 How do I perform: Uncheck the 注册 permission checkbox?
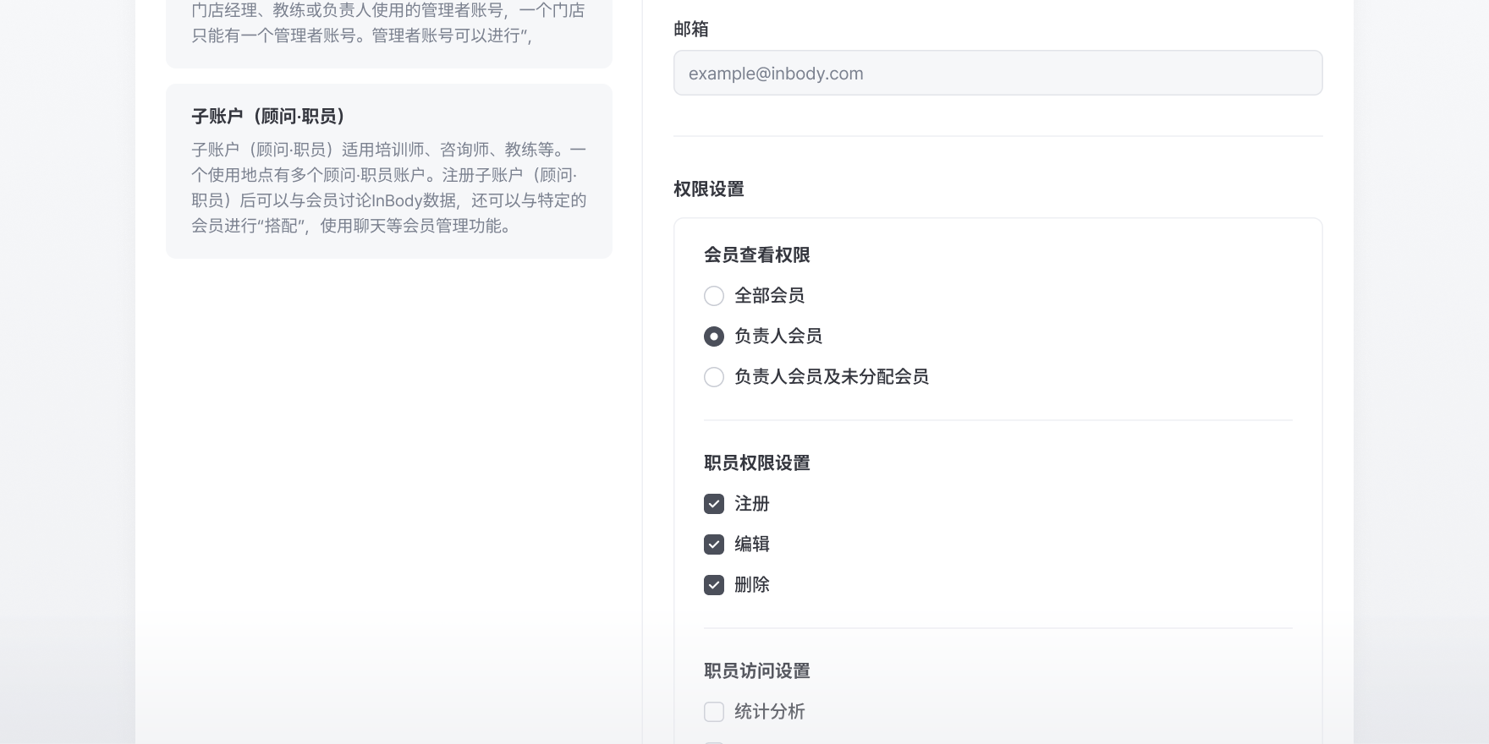coord(714,504)
